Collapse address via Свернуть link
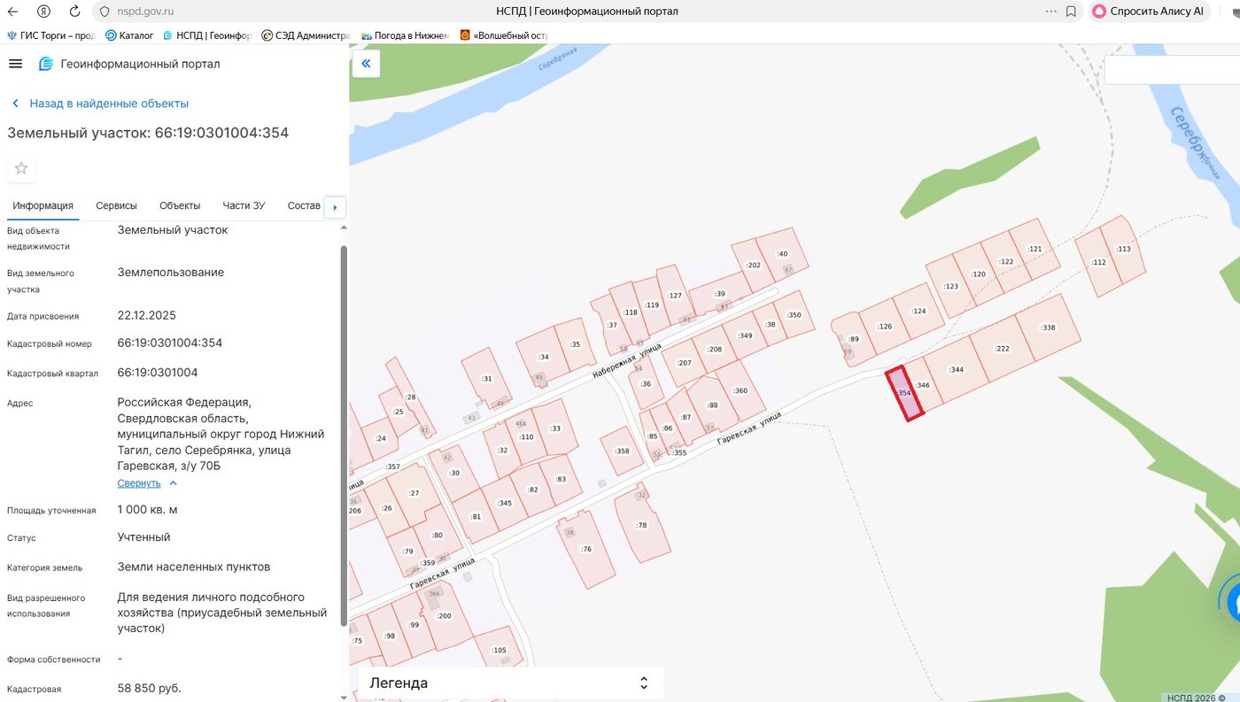This screenshot has height=702, width=1240. 139,483
